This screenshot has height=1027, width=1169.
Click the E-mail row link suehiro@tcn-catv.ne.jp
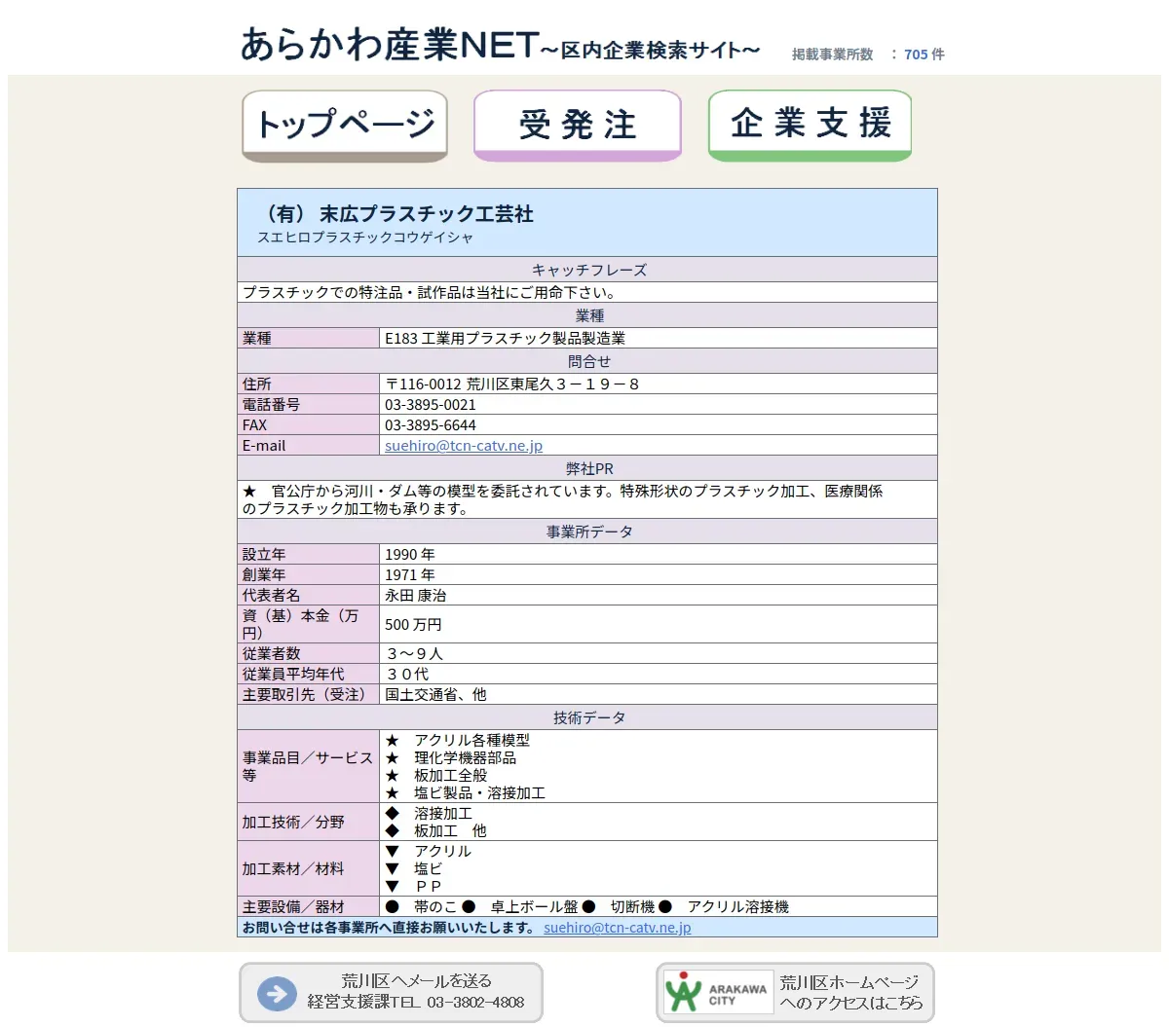point(464,446)
